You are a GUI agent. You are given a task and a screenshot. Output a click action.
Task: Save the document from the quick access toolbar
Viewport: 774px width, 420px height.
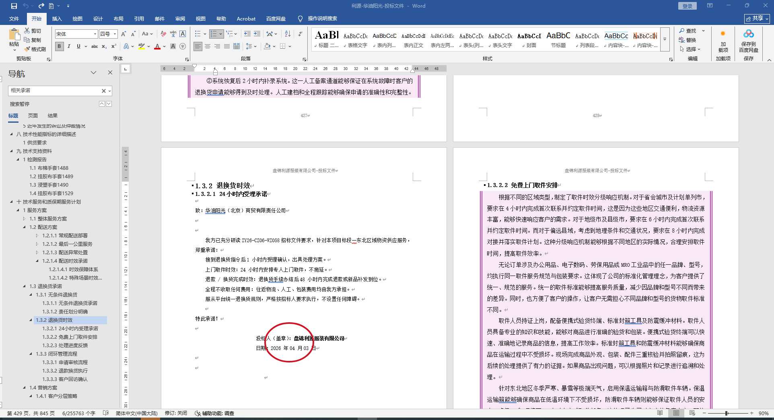(x=14, y=6)
